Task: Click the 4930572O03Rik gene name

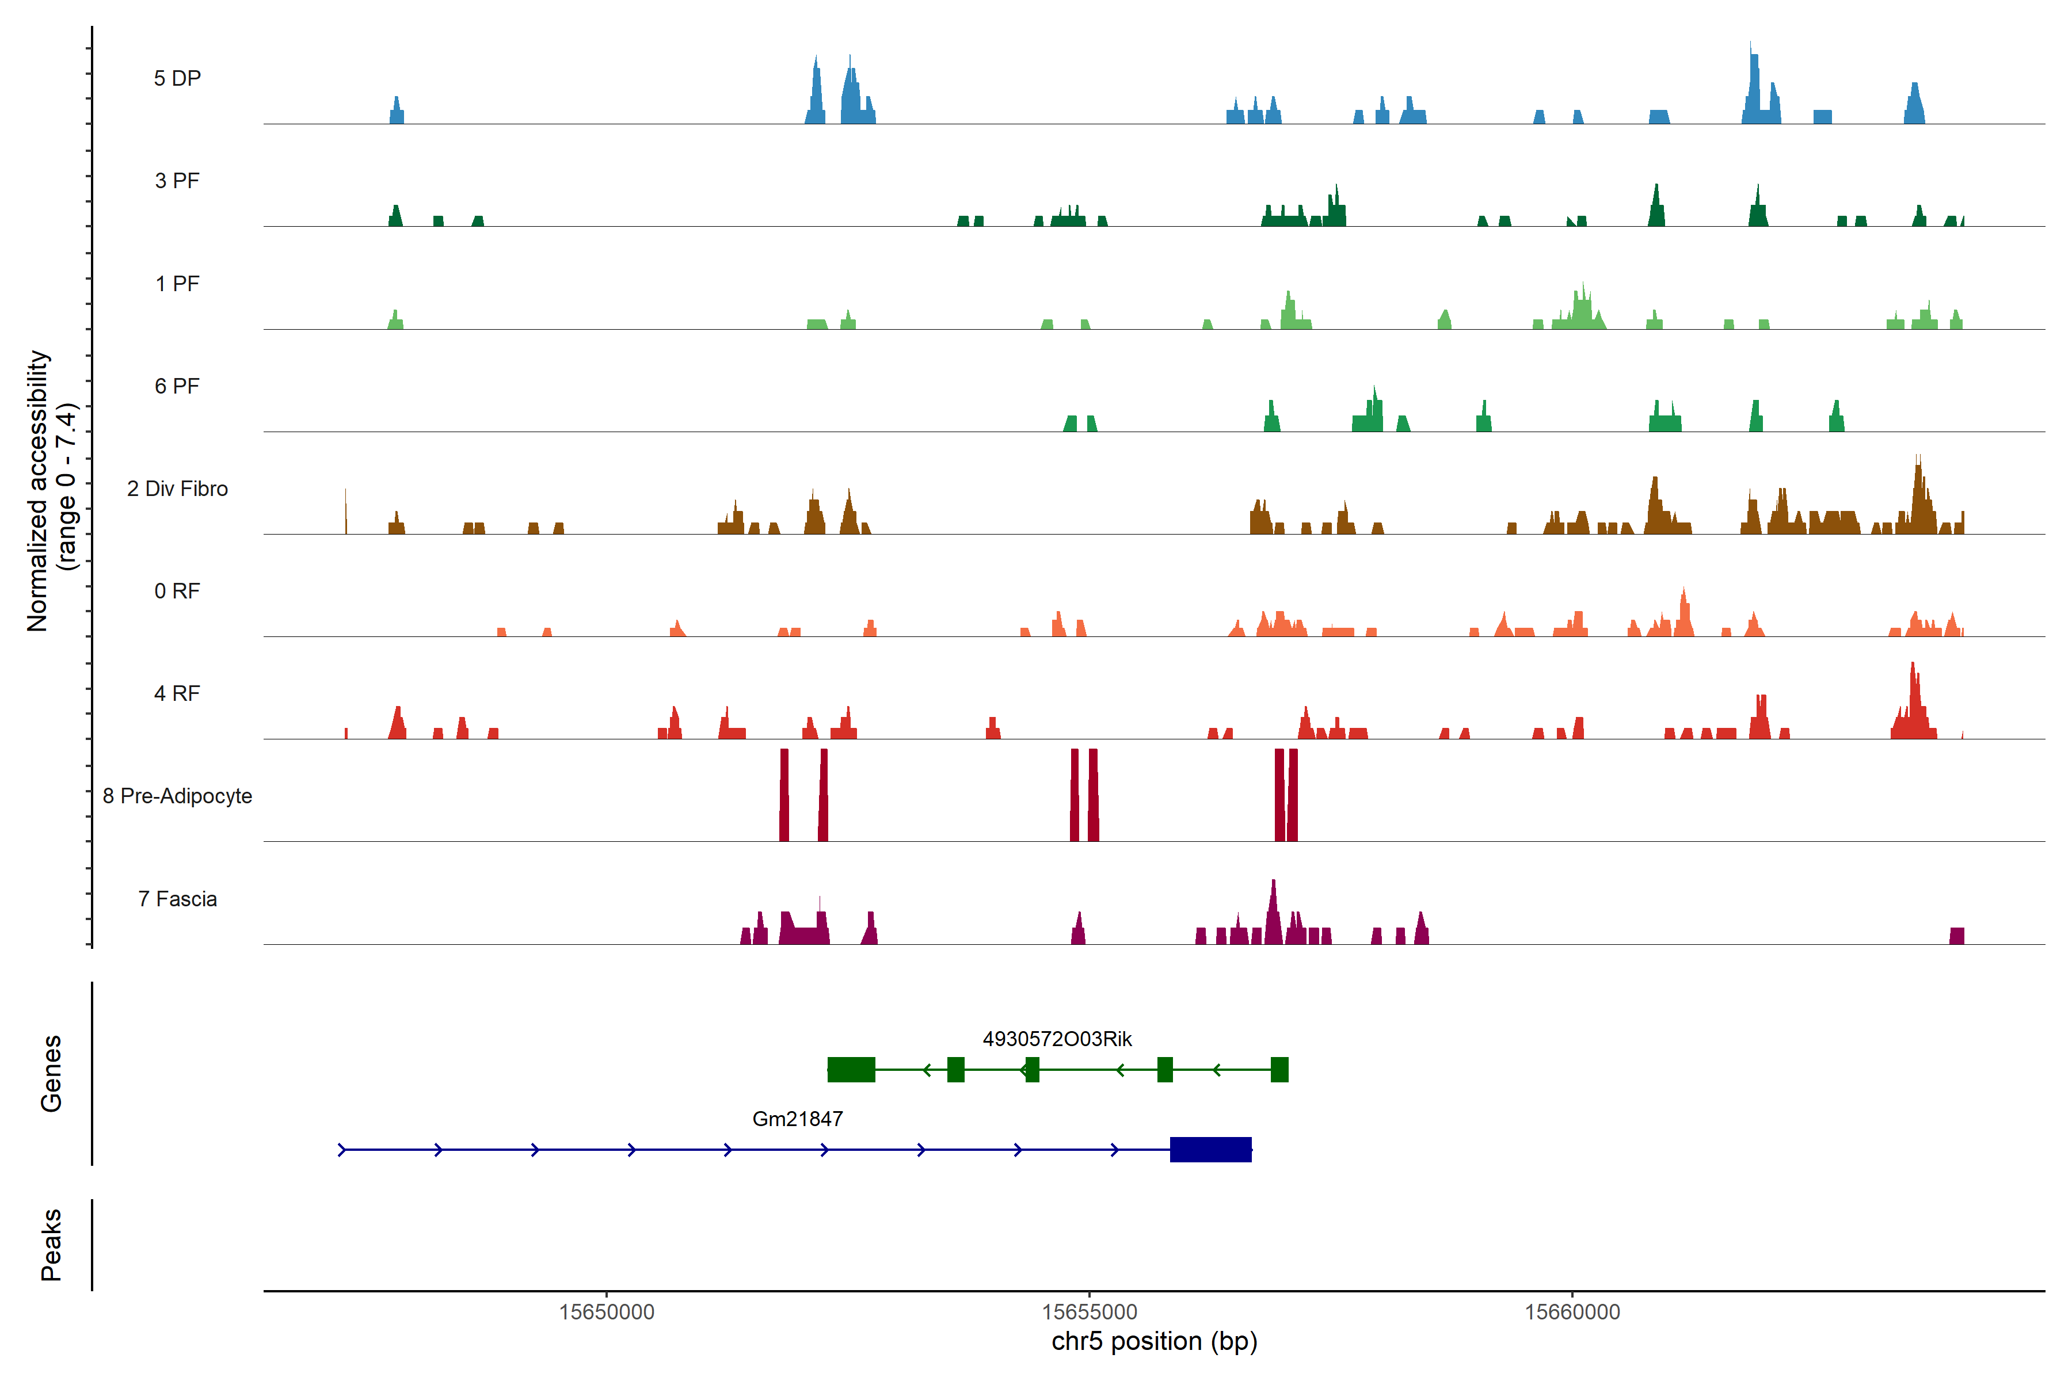Action: [x=1057, y=1039]
